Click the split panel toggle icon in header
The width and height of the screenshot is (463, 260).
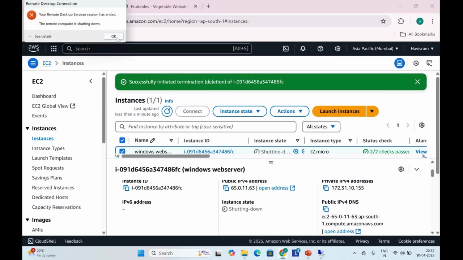399,63
